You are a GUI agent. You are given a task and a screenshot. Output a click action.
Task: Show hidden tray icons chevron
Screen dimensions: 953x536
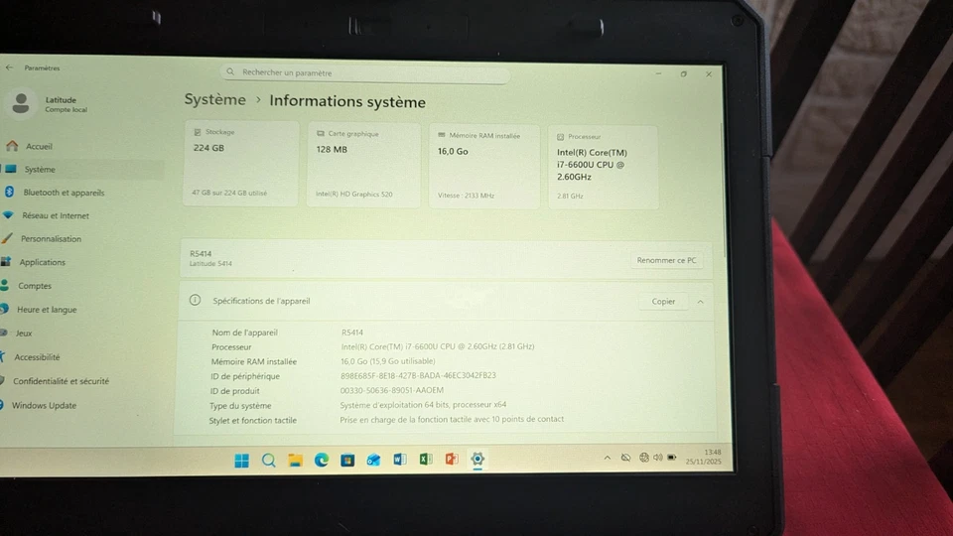pyautogui.click(x=608, y=458)
